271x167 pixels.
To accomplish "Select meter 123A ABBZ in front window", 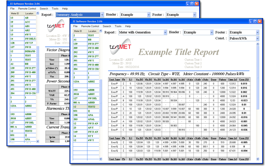I will 86,81.
